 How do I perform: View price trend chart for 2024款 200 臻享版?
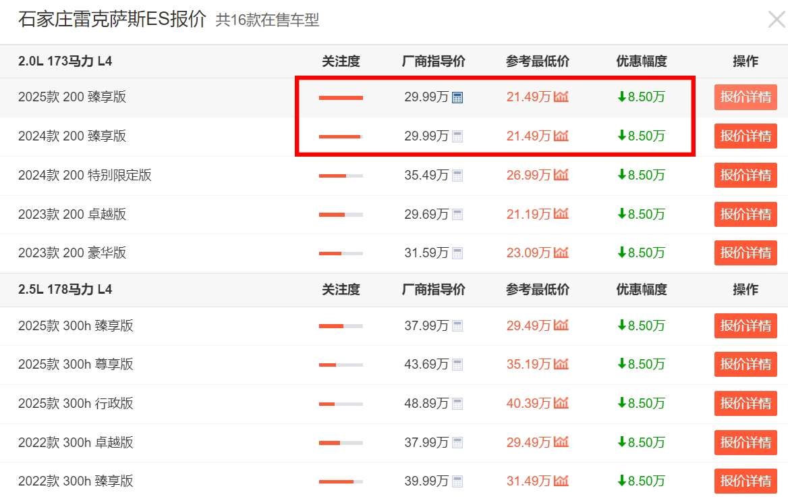(561, 136)
